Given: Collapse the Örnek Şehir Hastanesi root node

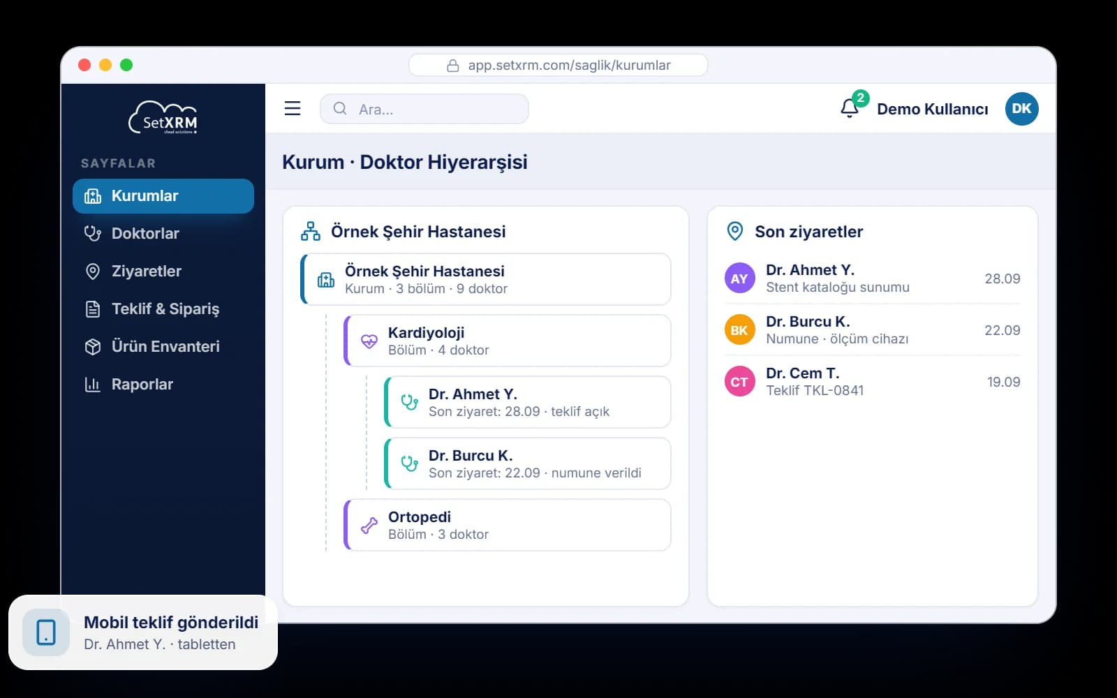Looking at the screenshot, I should 486,279.
